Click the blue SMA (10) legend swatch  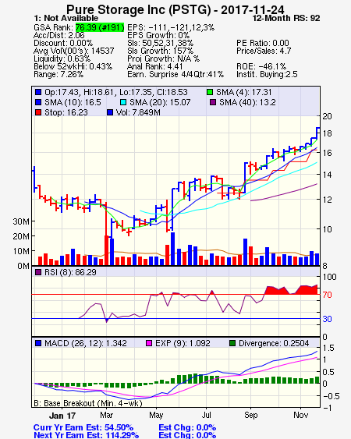38,102
